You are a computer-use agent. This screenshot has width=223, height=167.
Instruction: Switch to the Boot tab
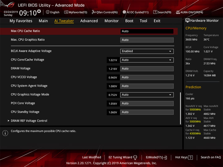(129, 21)
